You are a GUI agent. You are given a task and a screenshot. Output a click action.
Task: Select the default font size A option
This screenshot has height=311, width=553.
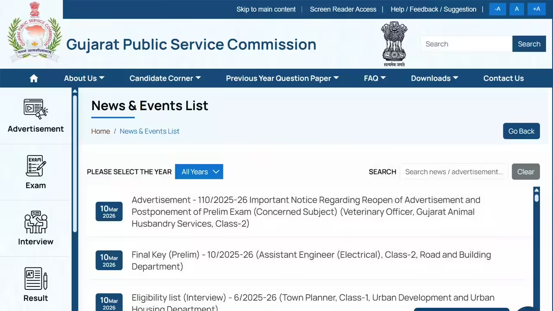coord(517,9)
